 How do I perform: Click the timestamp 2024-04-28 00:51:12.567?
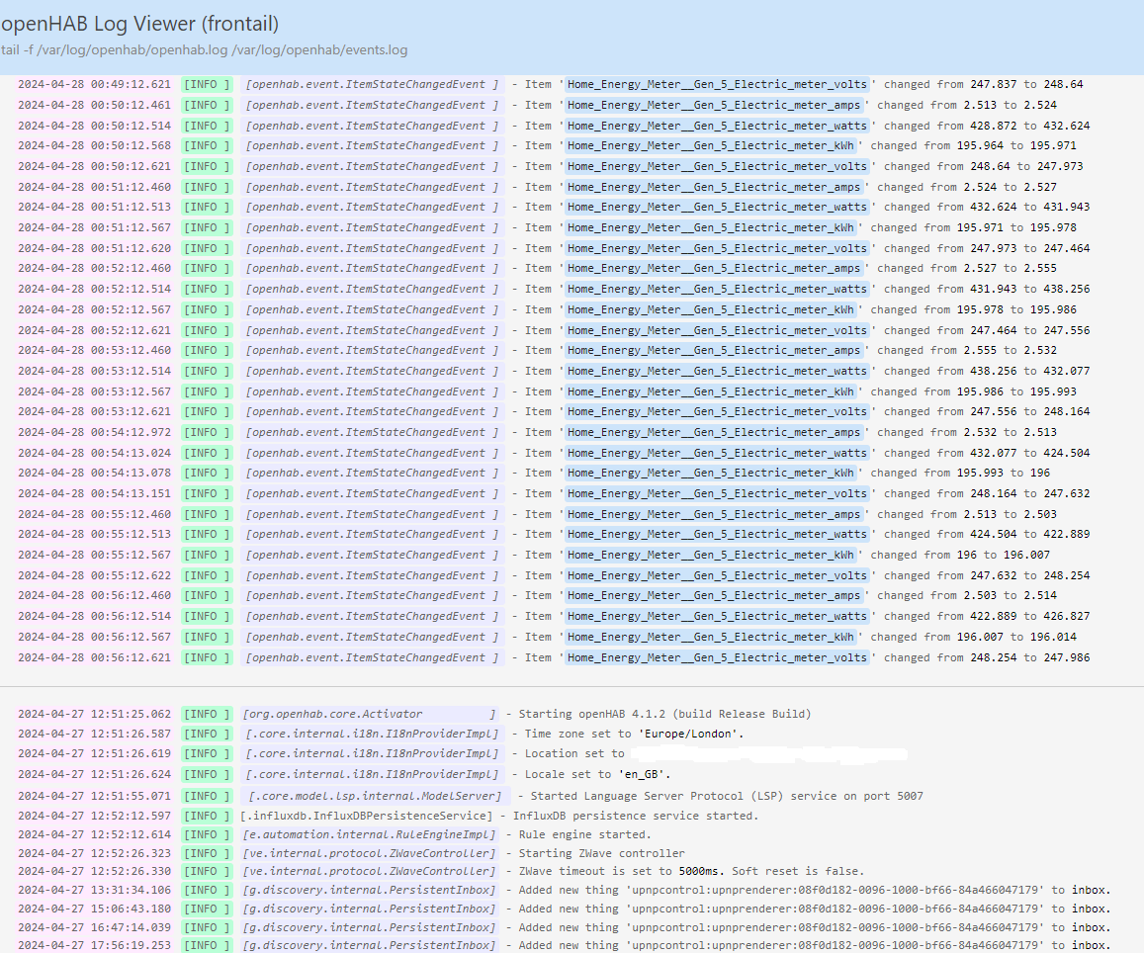pos(94,228)
